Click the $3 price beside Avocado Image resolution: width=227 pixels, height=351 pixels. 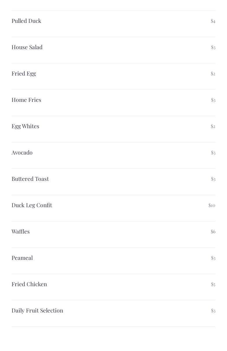point(213,152)
